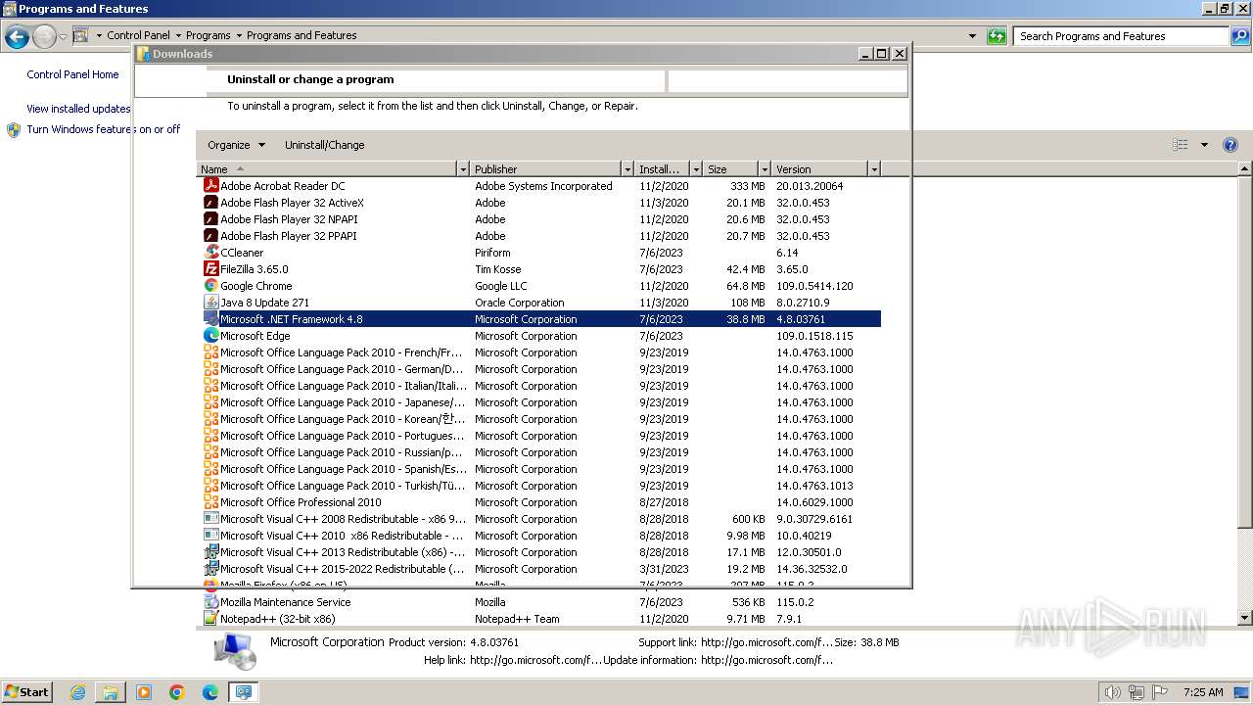Open Chrome from the taskbar
Image resolution: width=1253 pixels, height=705 pixels.
click(177, 692)
